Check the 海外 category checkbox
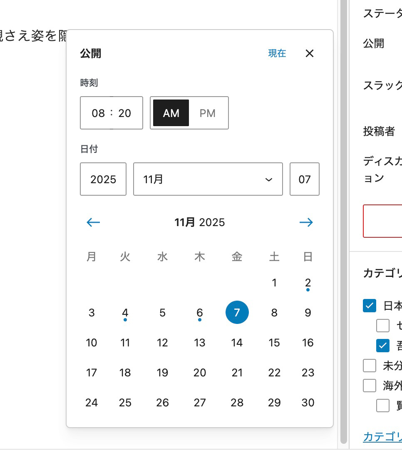This screenshot has height=463, width=402. click(369, 386)
